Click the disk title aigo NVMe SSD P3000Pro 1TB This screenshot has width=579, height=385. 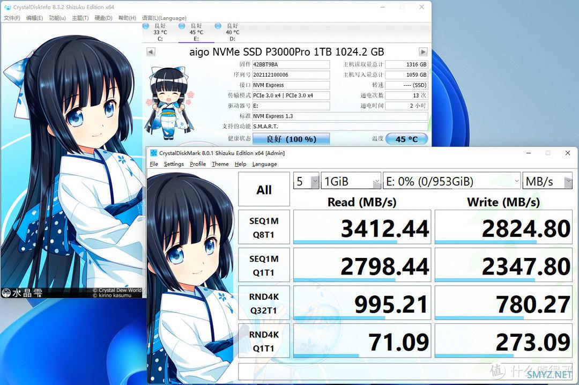(286, 51)
